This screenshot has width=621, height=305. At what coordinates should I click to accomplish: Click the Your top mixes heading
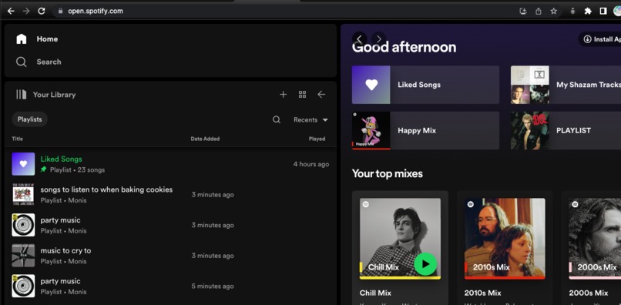pyautogui.click(x=388, y=173)
